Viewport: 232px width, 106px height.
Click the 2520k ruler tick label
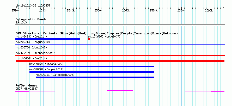(x=16, y=11)
